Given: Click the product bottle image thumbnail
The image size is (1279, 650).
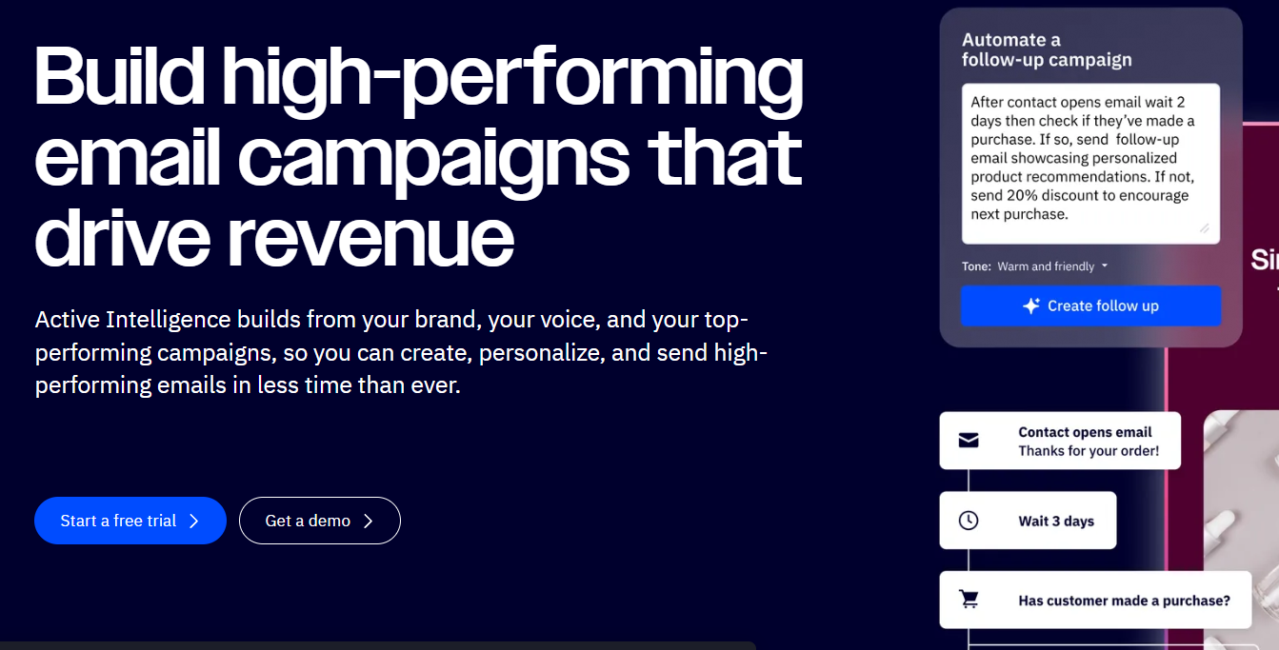Looking at the screenshot, I should click(1241, 529).
